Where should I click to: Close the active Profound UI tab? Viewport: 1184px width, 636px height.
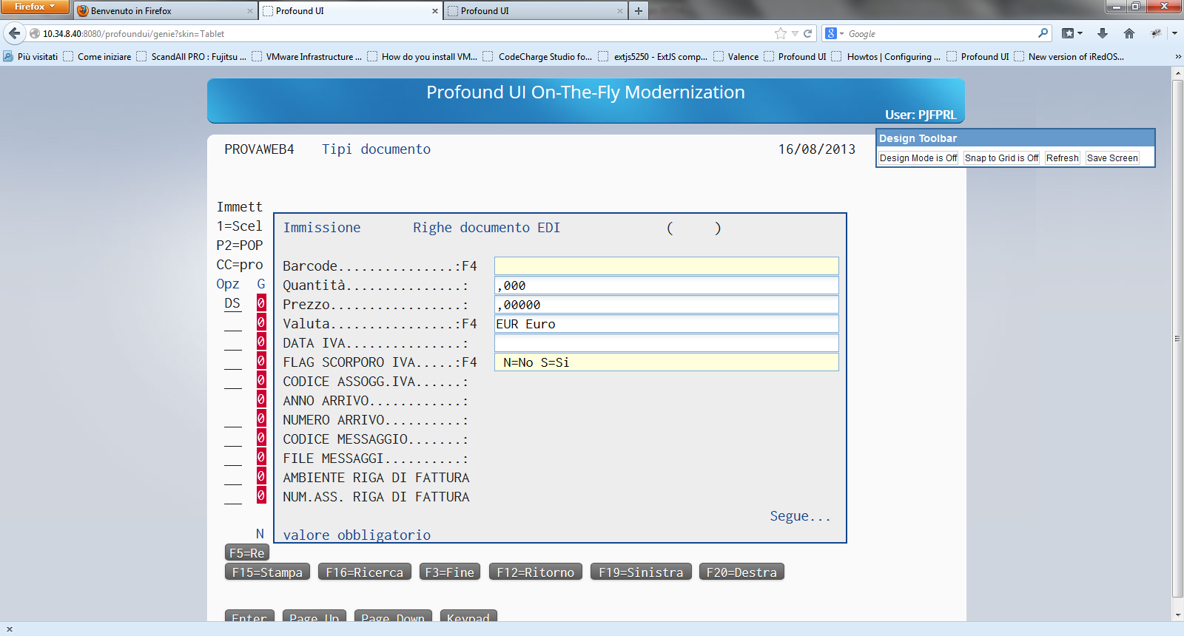435,11
